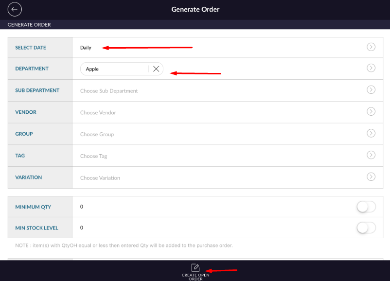The height and width of the screenshot is (281, 390).
Task: Click the Group row arrow icon
Action: click(371, 133)
